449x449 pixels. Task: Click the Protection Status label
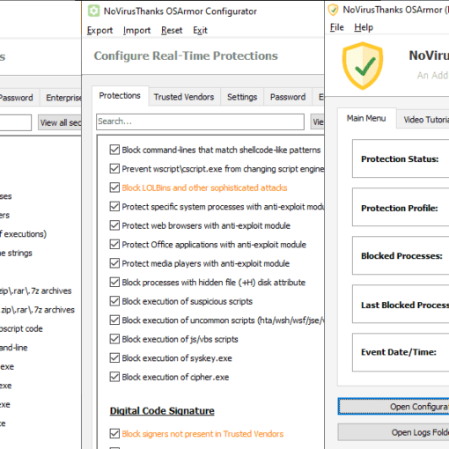coord(400,159)
